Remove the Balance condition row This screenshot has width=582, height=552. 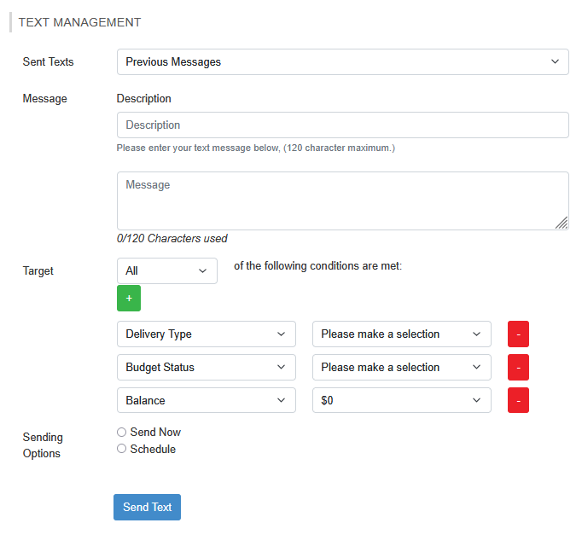tap(518, 400)
